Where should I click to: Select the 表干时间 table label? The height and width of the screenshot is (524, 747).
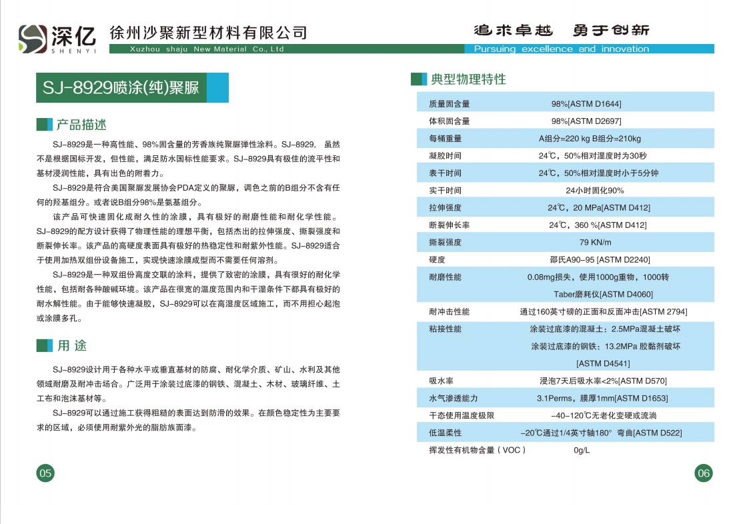(445, 173)
